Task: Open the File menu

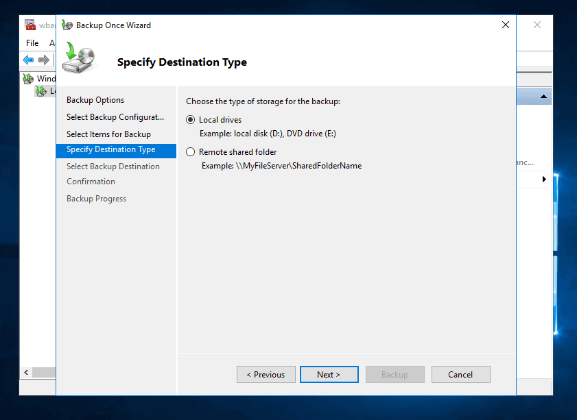Action: [x=32, y=43]
